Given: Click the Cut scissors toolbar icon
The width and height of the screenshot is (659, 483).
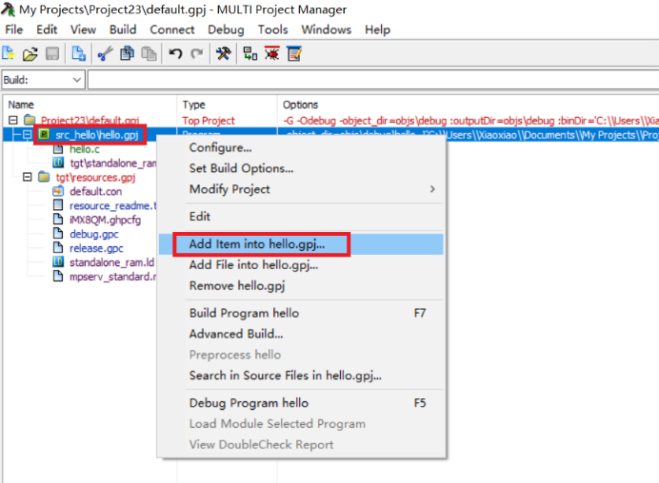Looking at the screenshot, I should pyautogui.click(x=105, y=54).
